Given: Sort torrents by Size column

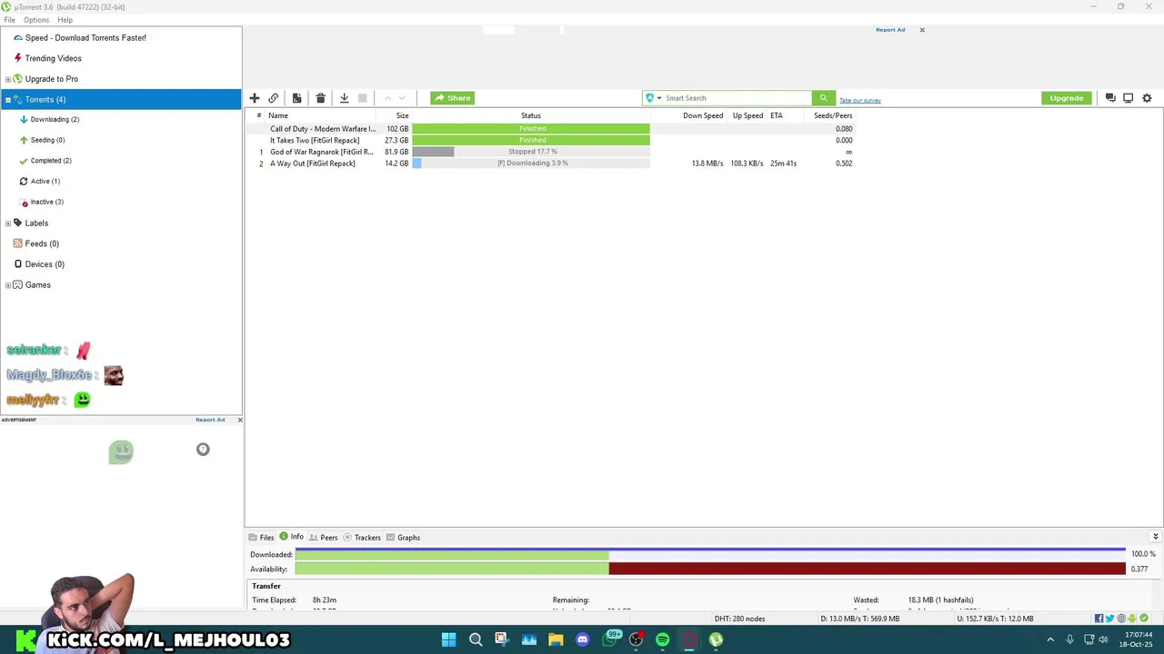Looking at the screenshot, I should point(402,115).
